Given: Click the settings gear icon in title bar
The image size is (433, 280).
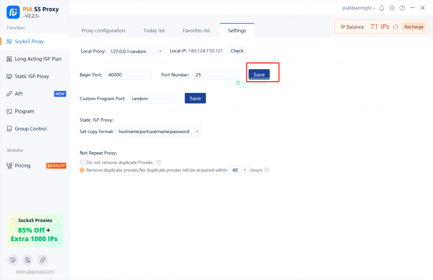Looking at the screenshot, I should click(392, 8).
